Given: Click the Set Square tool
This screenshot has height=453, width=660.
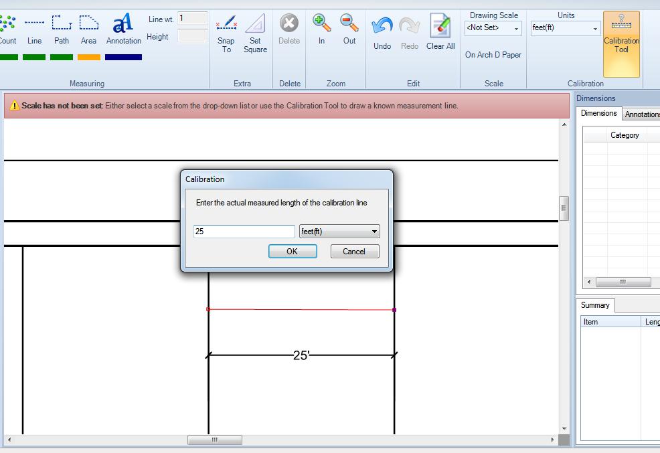Looking at the screenshot, I should [x=255, y=33].
